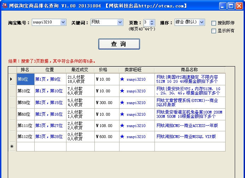
Task: Click the price cell ¥108.00
Action: pos(107,126)
